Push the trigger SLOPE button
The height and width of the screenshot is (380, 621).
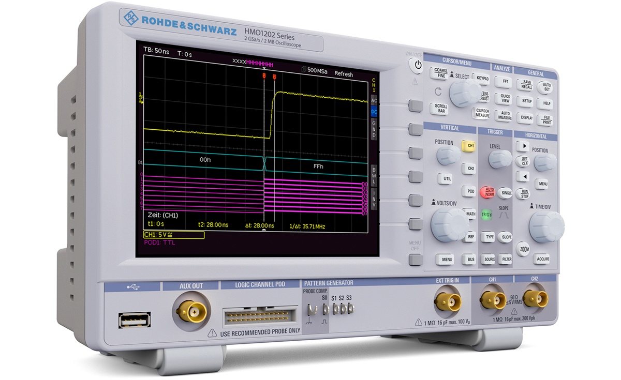tap(506, 237)
